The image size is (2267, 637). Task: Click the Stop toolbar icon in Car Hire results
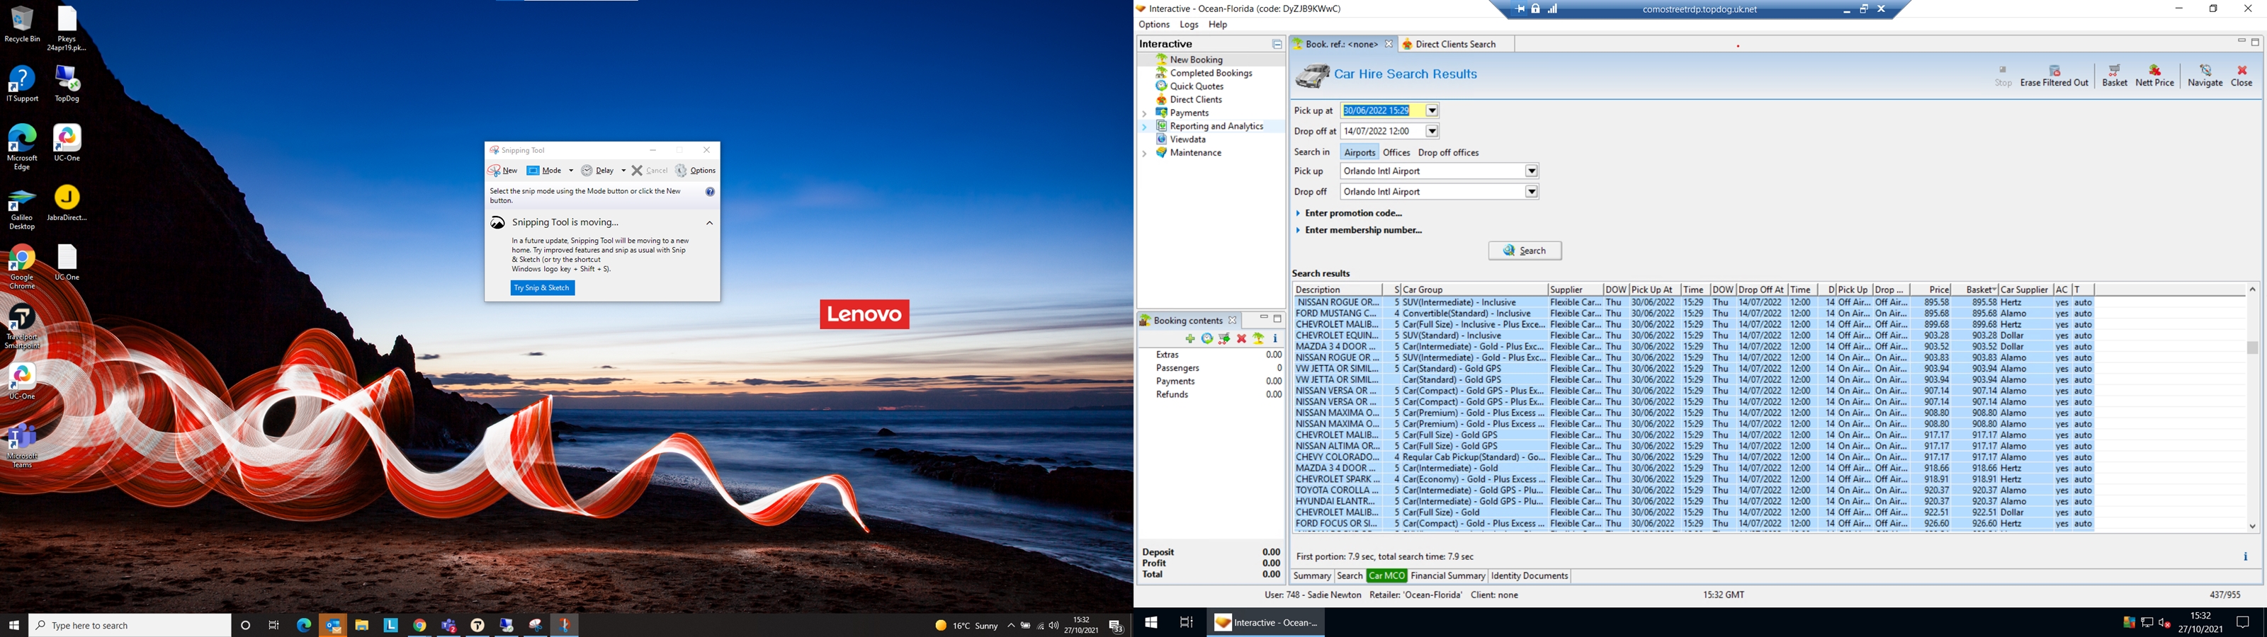(x=2003, y=76)
